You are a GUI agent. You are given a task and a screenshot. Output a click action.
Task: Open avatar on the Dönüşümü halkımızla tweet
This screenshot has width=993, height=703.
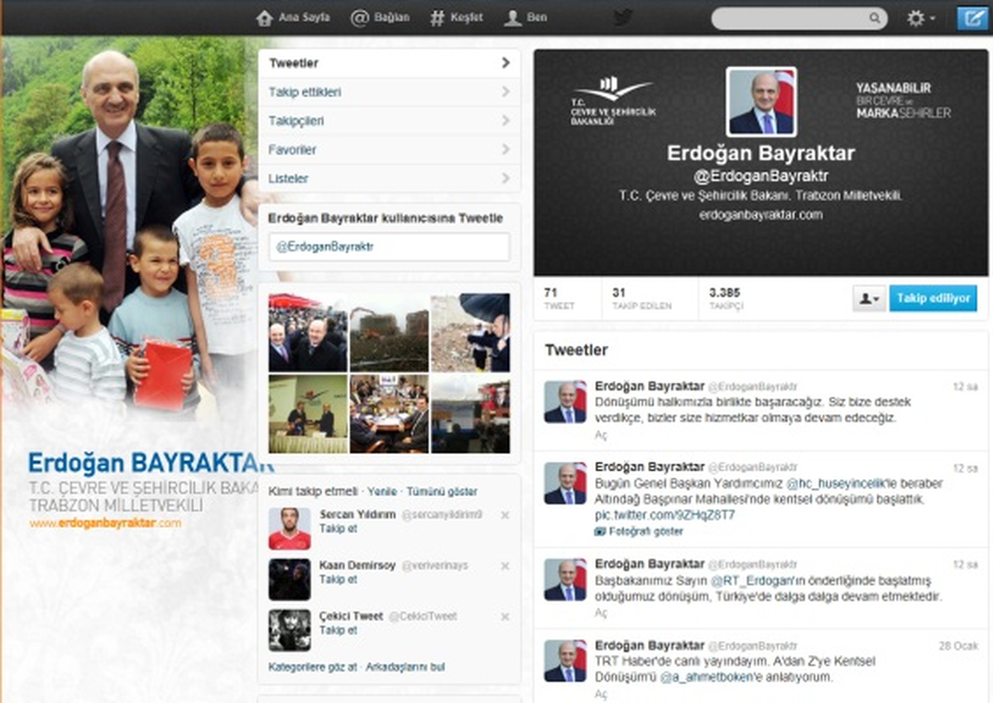click(x=565, y=402)
